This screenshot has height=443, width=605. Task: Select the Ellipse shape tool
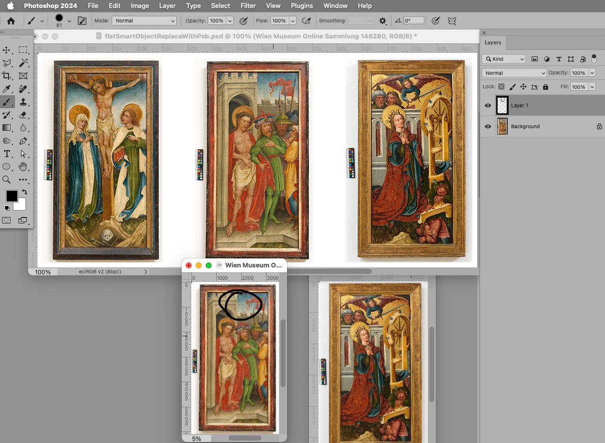pyautogui.click(x=7, y=167)
